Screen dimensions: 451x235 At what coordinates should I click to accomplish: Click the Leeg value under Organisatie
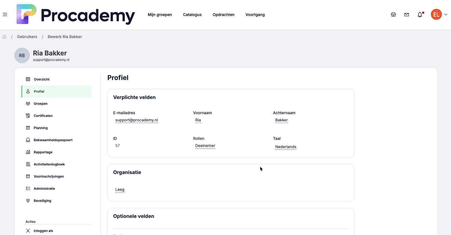[x=120, y=189]
